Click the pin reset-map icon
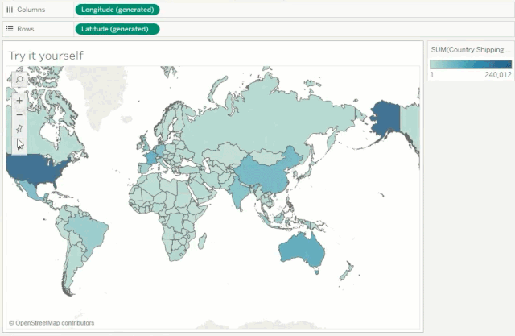Viewport: 515px width, 336px height. 19,129
